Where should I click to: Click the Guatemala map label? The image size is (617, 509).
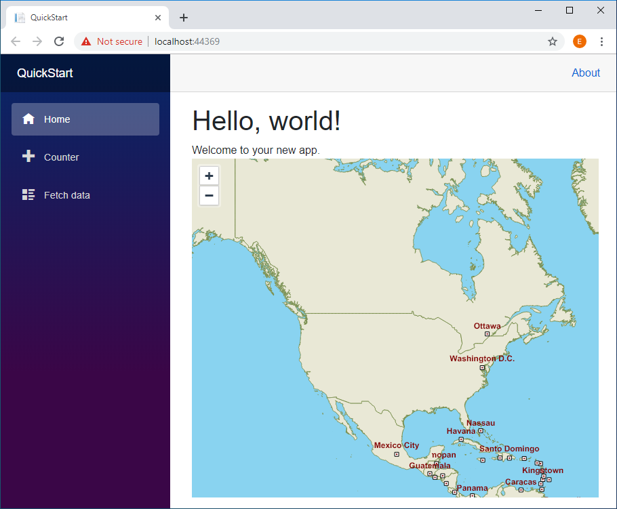430,466
